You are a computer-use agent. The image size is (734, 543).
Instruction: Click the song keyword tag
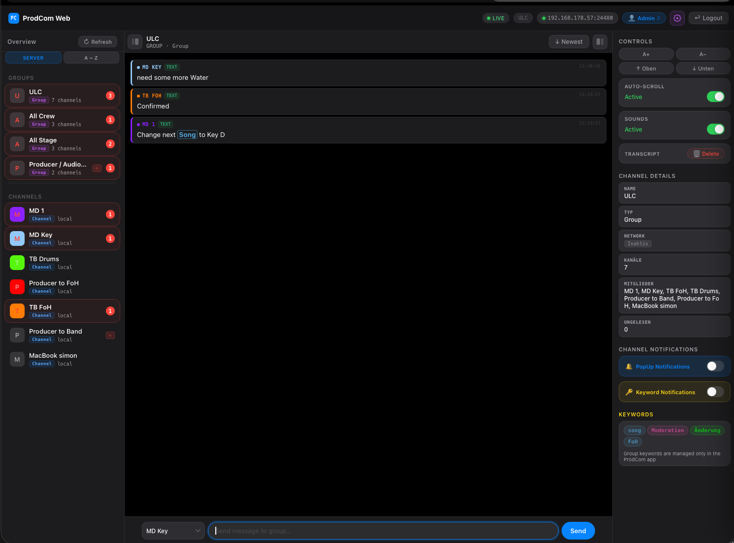coord(634,430)
